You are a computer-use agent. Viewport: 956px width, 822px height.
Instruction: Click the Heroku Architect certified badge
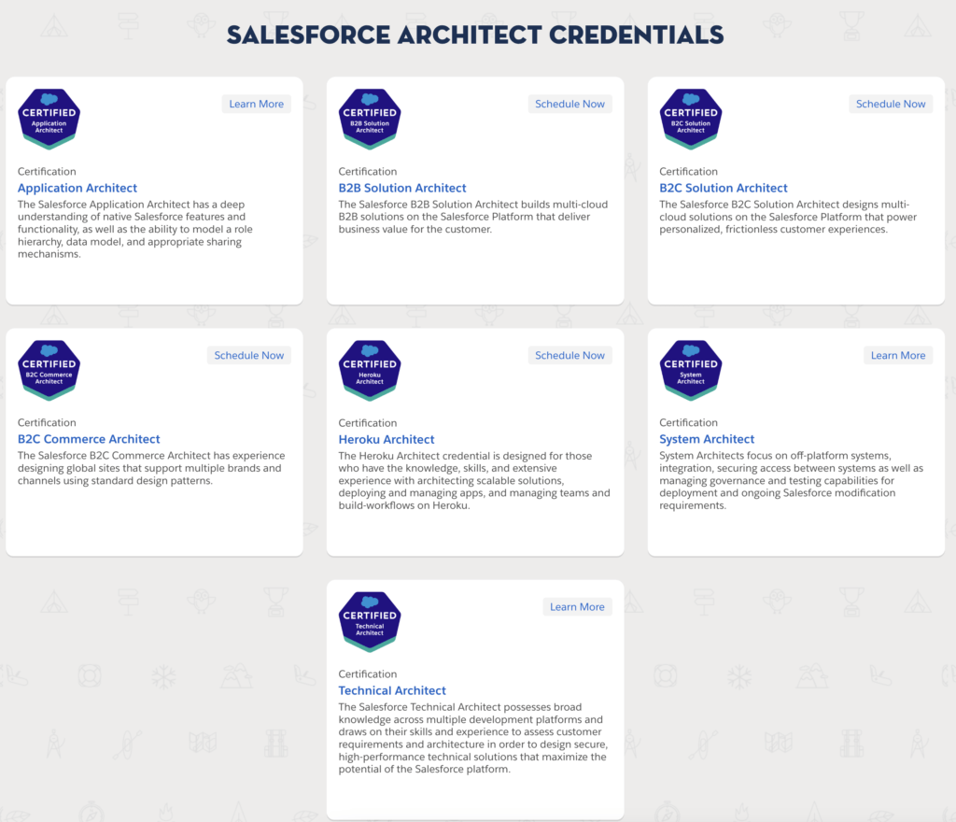point(370,370)
